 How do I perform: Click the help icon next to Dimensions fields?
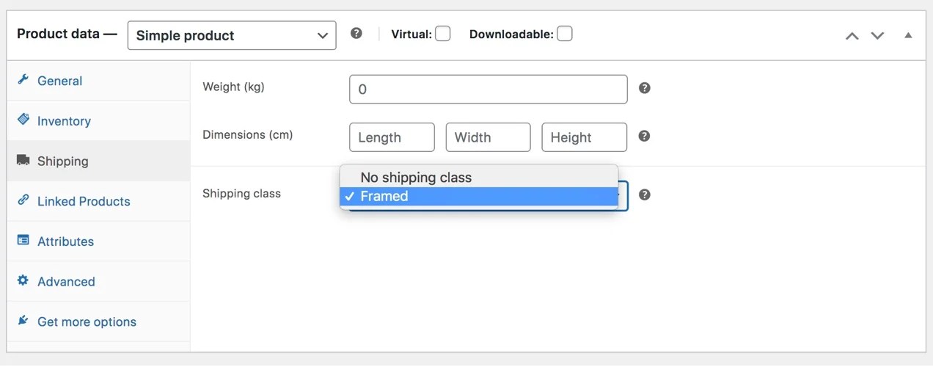coord(645,137)
